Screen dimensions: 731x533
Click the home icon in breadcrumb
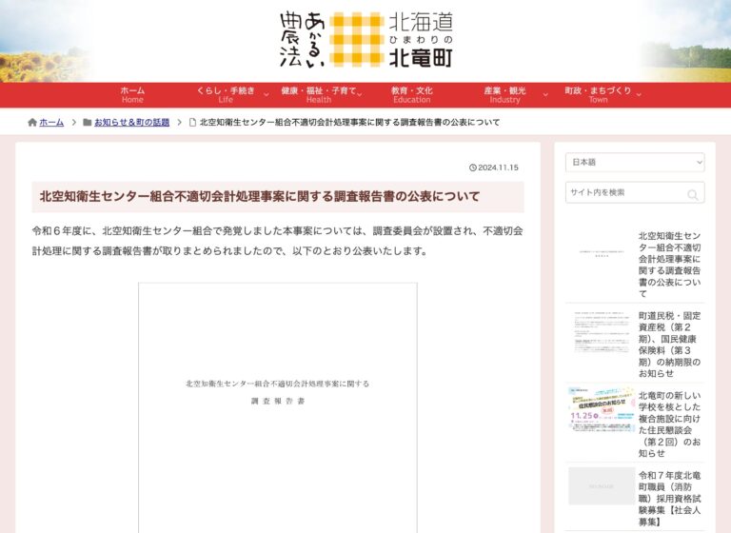(x=32, y=123)
